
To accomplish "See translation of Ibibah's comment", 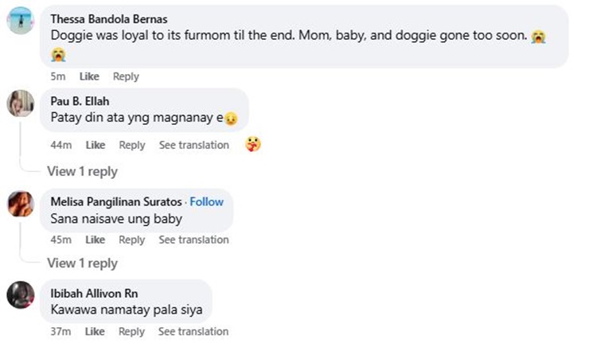I will point(193,331).
